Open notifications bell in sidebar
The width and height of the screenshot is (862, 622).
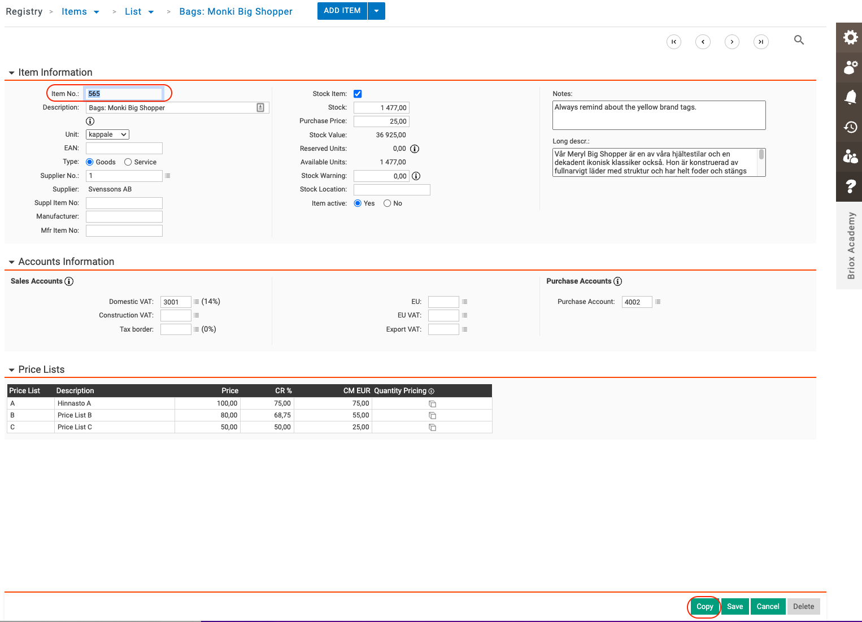pyautogui.click(x=850, y=97)
